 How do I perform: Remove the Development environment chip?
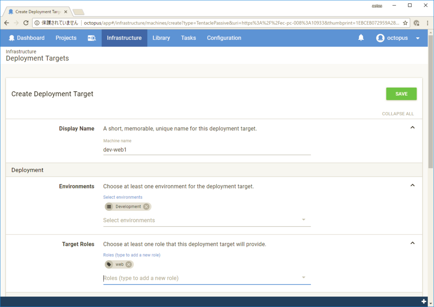(146, 207)
